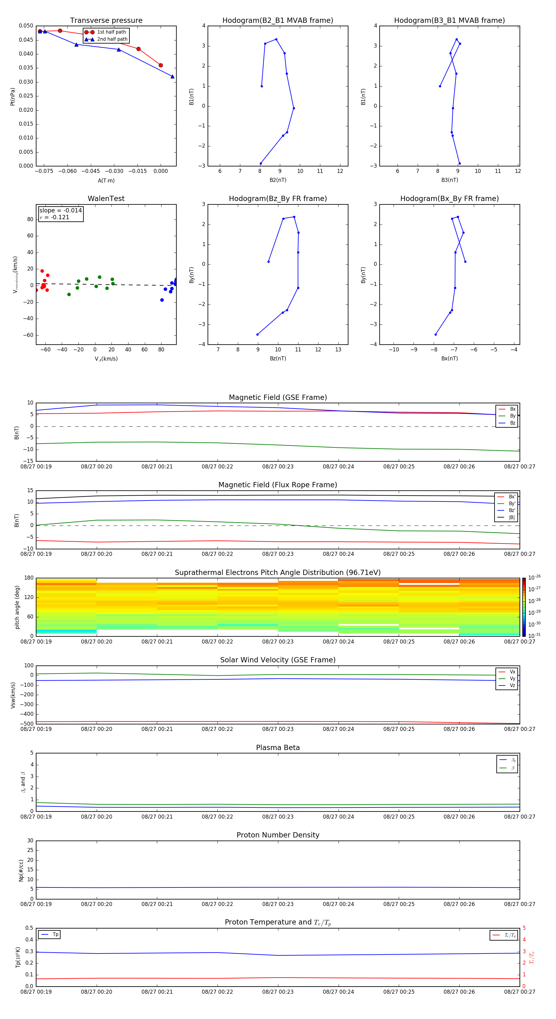Click the 'V_A(km/s)' x-axis label

click(106, 359)
